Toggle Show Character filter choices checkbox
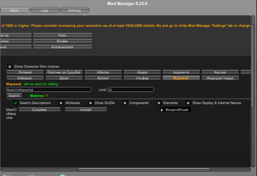This screenshot has width=257, height=176. click(x=10, y=66)
